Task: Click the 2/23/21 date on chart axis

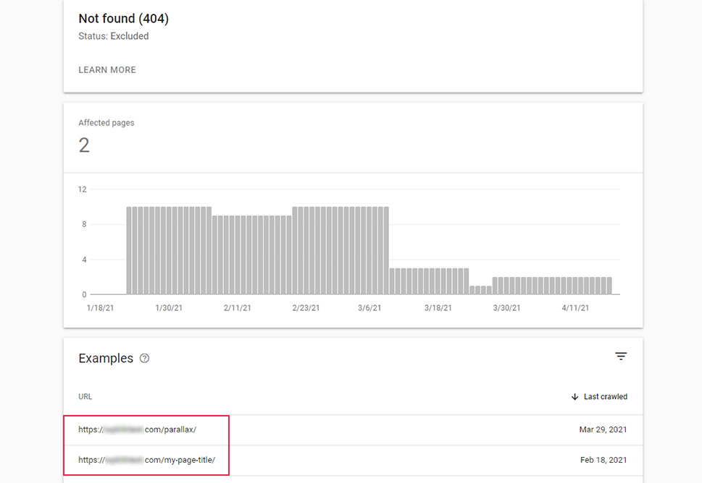Action: pyautogui.click(x=306, y=308)
